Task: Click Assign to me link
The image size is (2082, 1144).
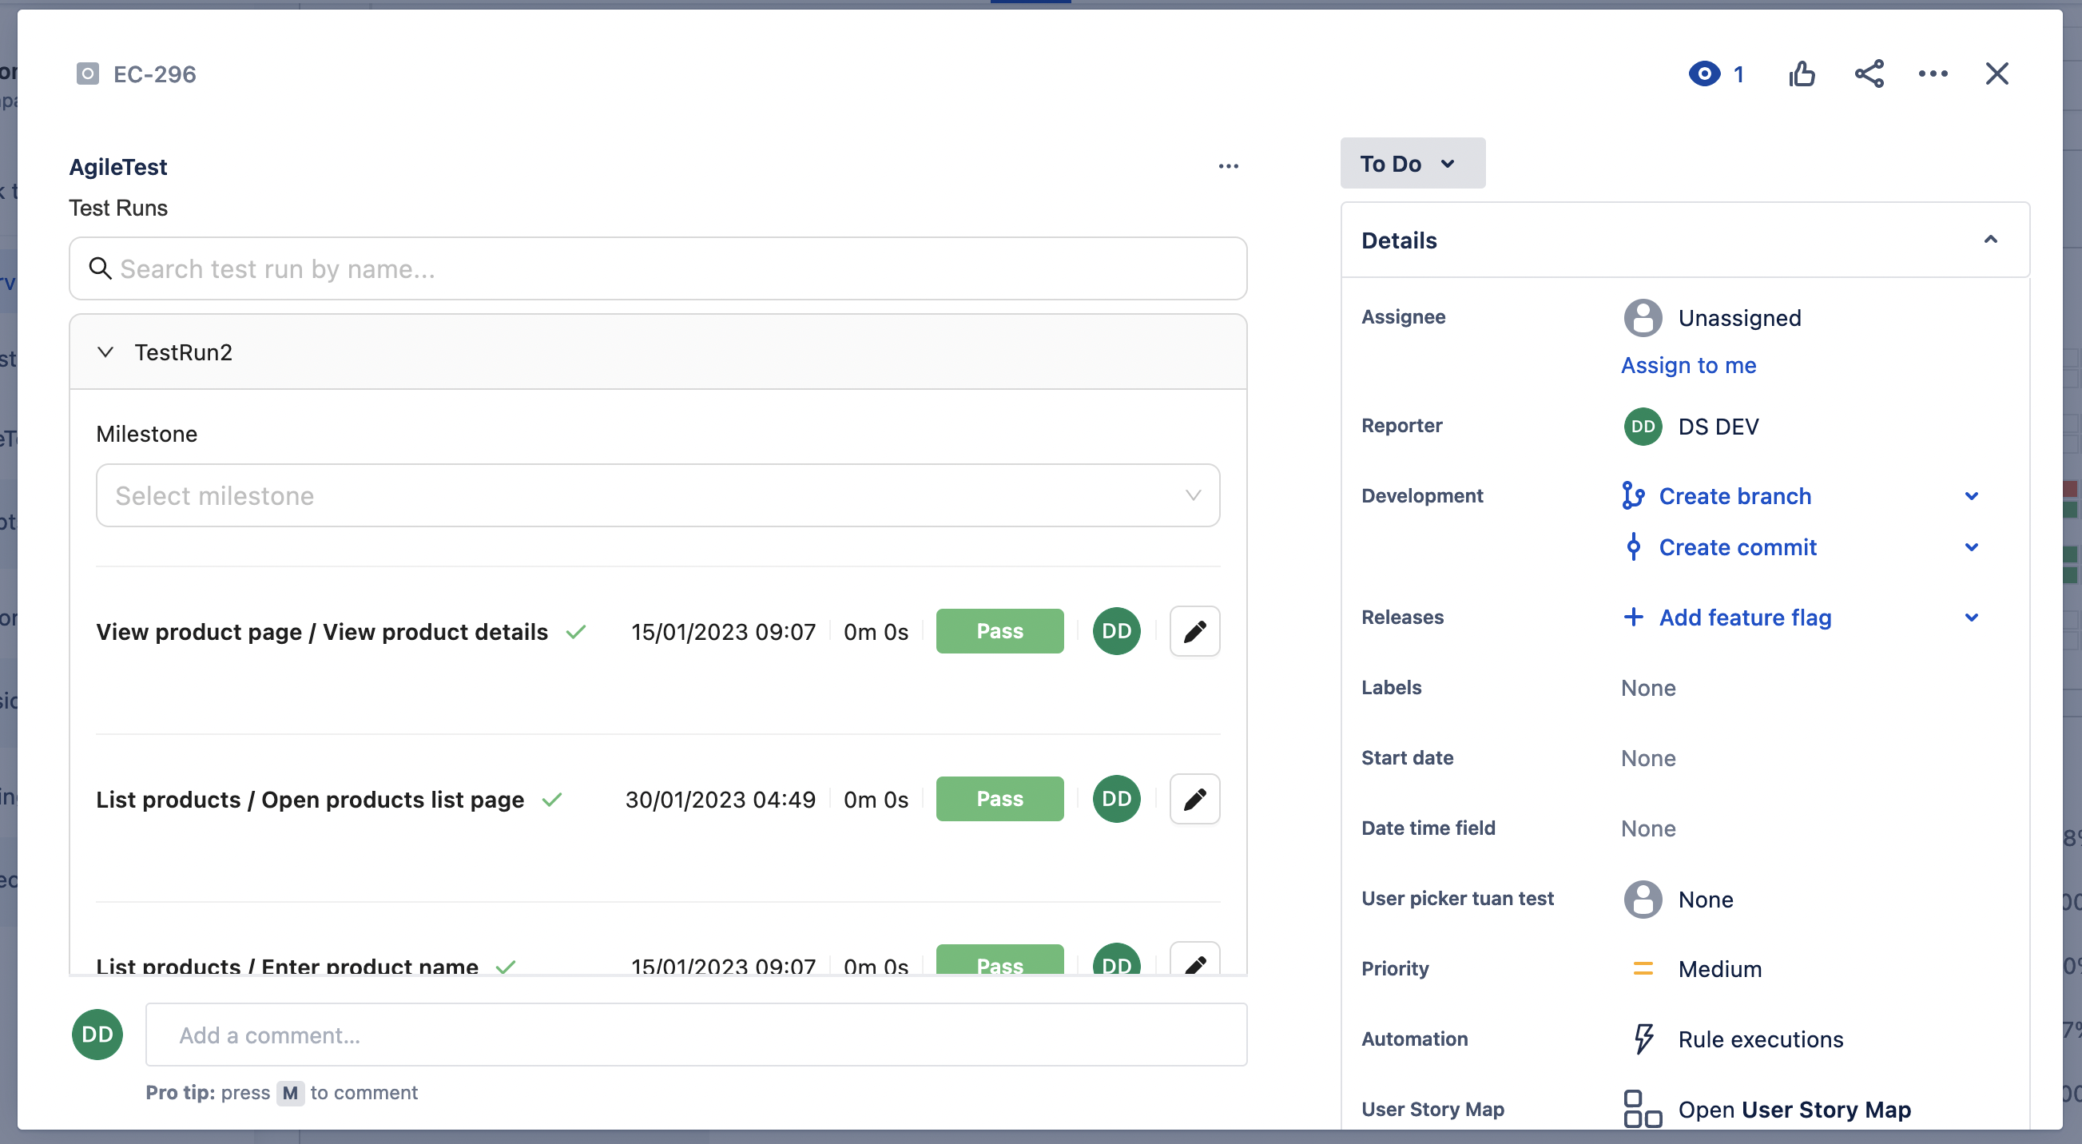Action: point(1687,365)
